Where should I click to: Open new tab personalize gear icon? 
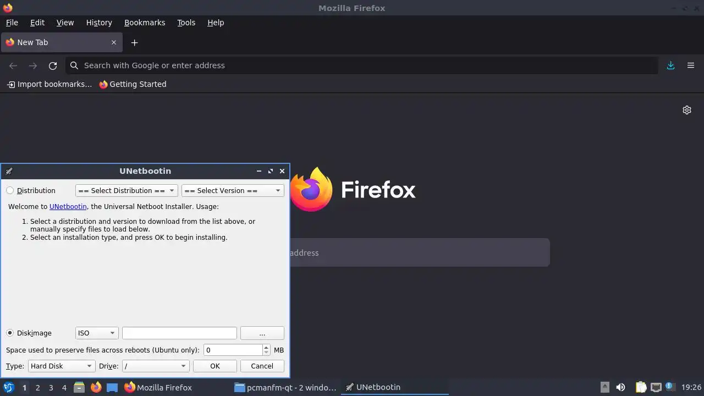tap(686, 110)
